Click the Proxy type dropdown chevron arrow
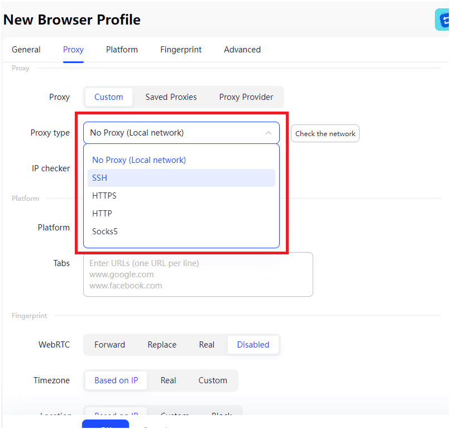 pyautogui.click(x=269, y=133)
